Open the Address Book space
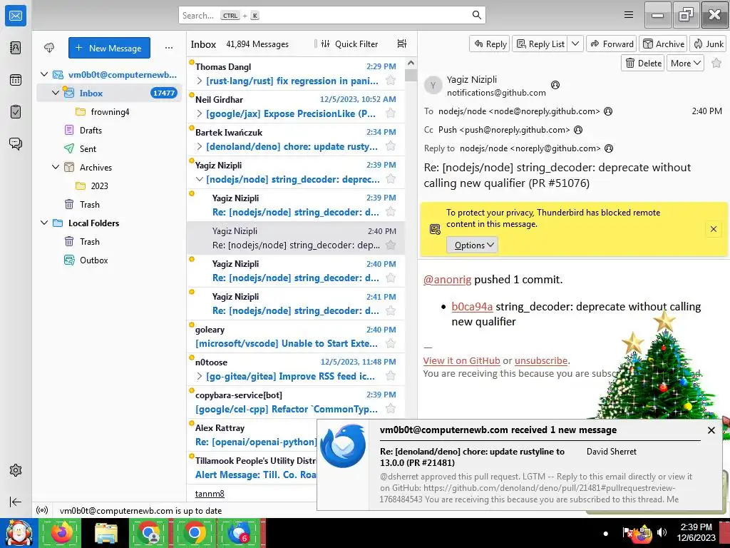This screenshot has height=548, width=730. tap(16, 48)
